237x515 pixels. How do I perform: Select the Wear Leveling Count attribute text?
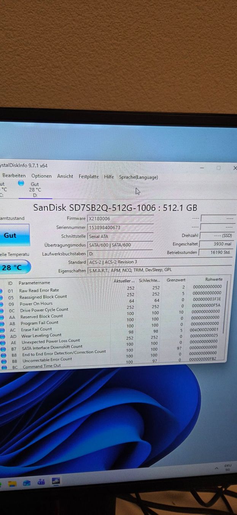[x=41, y=335]
